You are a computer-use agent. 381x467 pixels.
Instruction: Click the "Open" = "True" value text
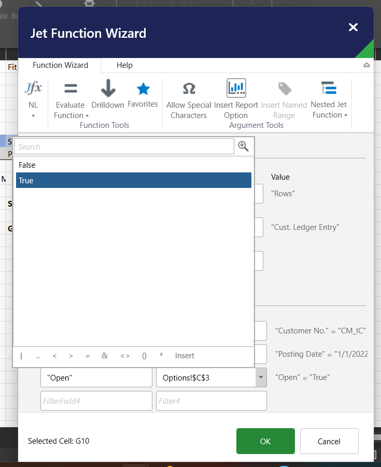tap(302, 377)
